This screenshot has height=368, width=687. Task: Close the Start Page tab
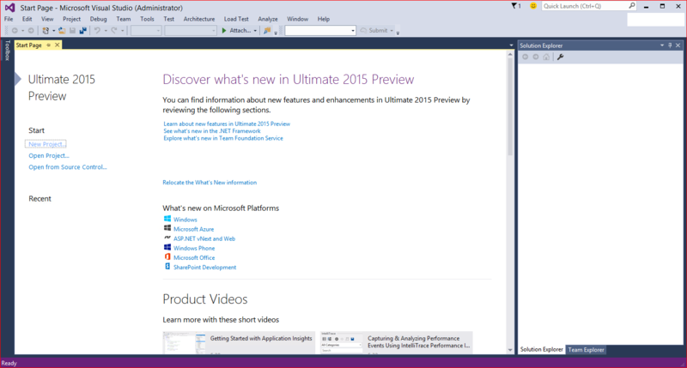(x=57, y=45)
